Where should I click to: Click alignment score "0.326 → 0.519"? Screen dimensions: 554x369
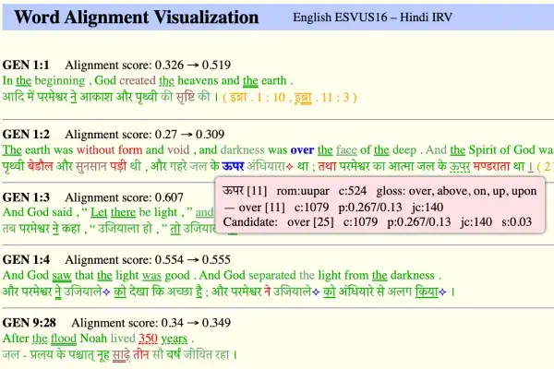click(x=193, y=65)
